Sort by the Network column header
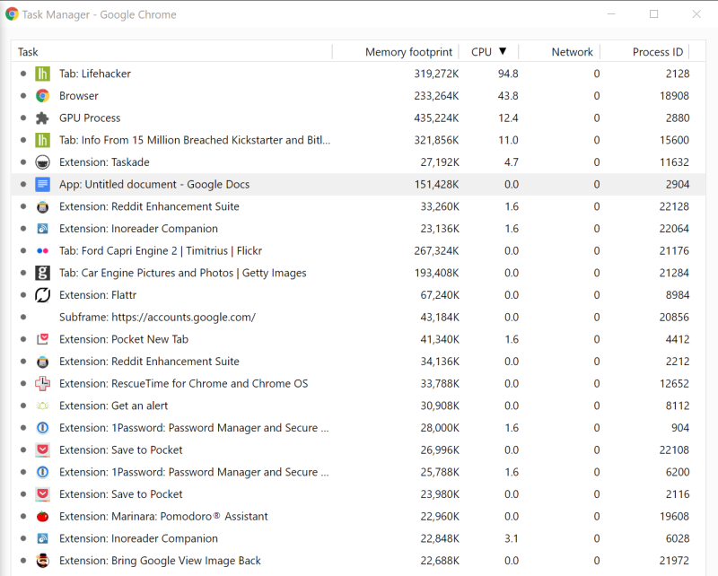Image resolution: width=718 pixels, height=576 pixels. (572, 52)
